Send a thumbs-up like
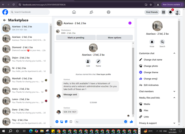185x134 pixels. coord(131,122)
